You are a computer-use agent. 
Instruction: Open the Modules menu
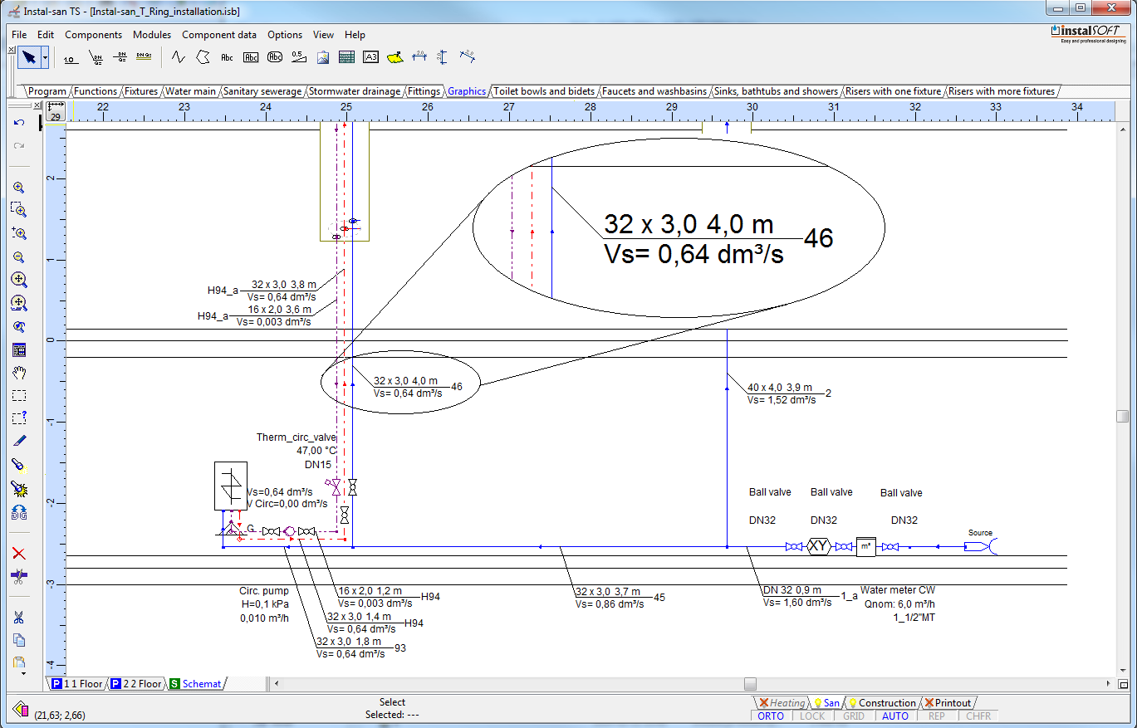(152, 35)
